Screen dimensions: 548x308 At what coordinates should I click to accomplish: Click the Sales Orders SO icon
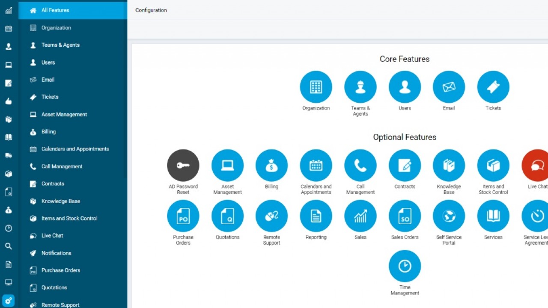point(405,216)
